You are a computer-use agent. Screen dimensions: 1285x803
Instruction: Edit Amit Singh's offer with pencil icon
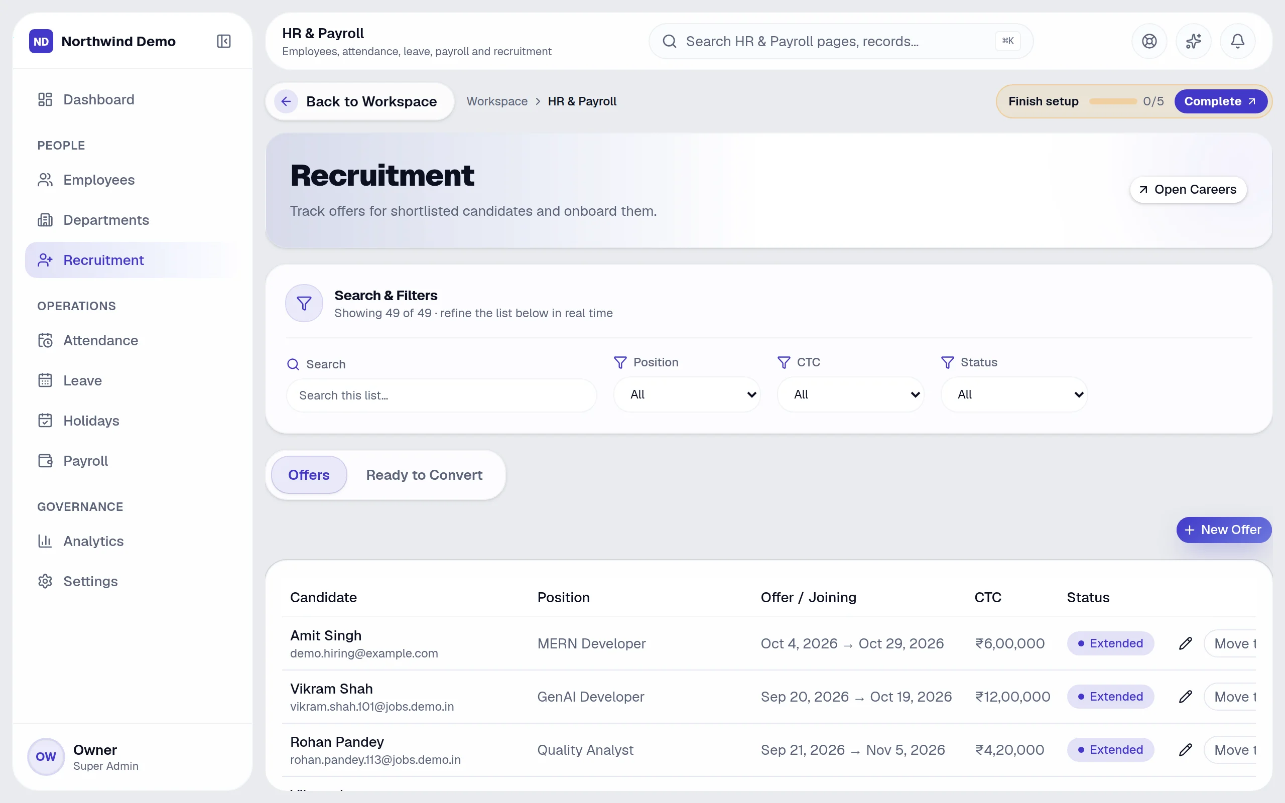(x=1185, y=643)
